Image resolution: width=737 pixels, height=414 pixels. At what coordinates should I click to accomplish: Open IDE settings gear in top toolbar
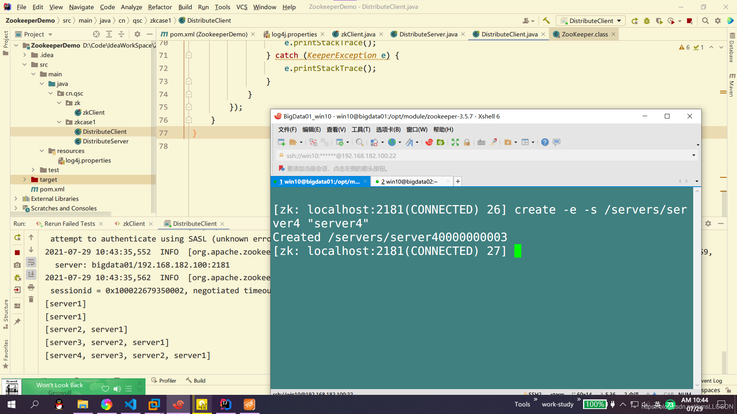[x=717, y=21]
